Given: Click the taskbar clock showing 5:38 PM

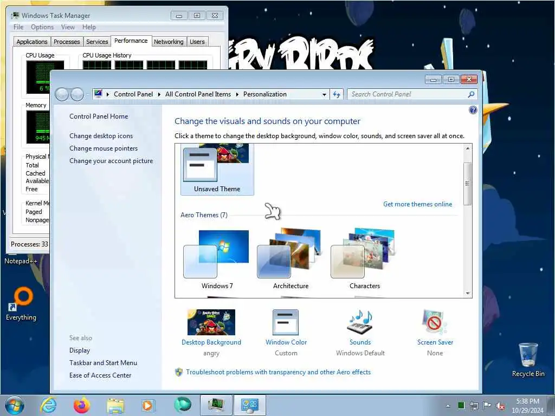Looking at the screenshot, I should coord(527,406).
